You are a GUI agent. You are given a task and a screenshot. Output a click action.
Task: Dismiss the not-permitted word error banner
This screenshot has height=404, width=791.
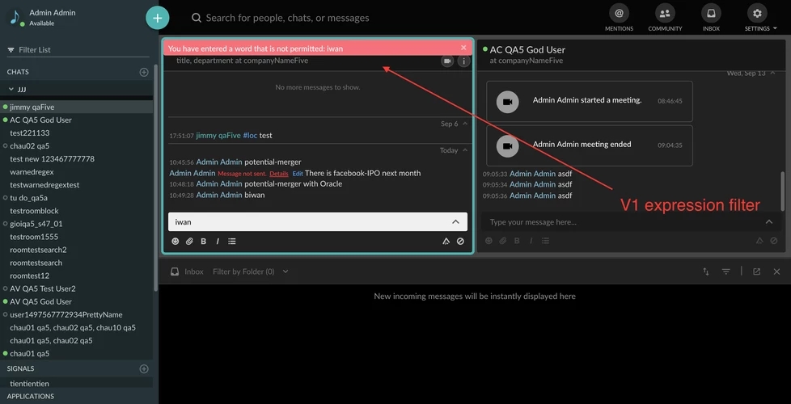[x=463, y=48]
